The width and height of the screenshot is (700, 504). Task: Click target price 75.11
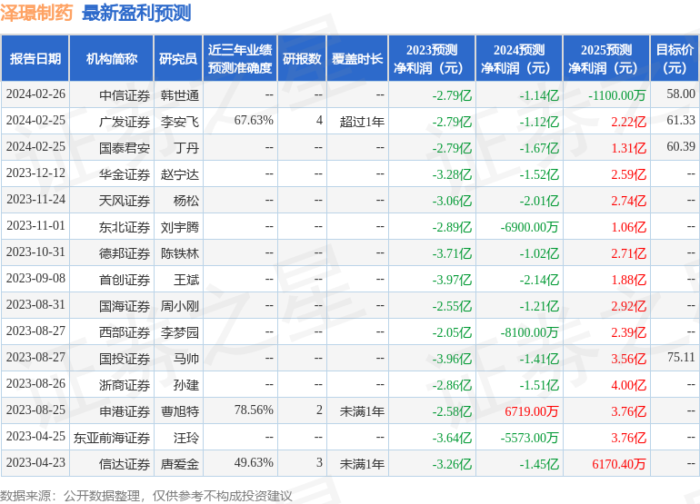681,357
